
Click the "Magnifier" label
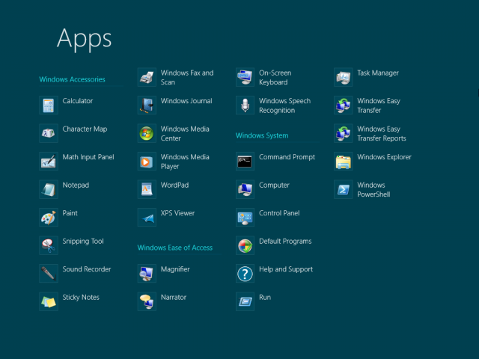tap(175, 269)
